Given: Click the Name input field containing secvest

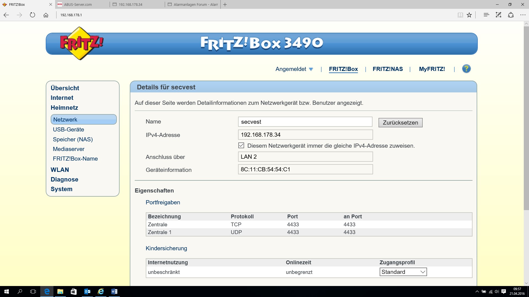Looking at the screenshot, I should coord(305,122).
